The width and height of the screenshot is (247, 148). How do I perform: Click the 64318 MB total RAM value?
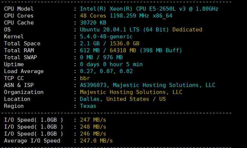[123, 50]
